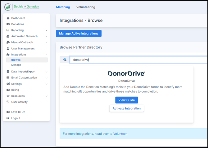Click the Reporting chart icon
This screenshot has height=148, width=208.
[8, 30]
